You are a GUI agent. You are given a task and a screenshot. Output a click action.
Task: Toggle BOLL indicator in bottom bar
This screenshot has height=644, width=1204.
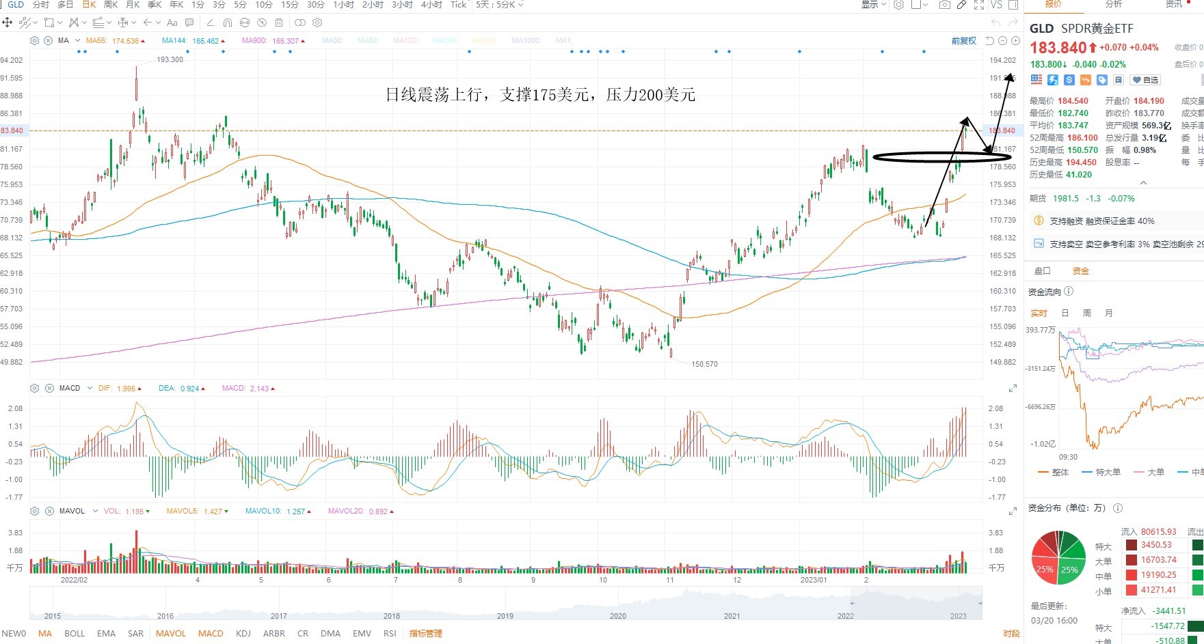[75, 633]
